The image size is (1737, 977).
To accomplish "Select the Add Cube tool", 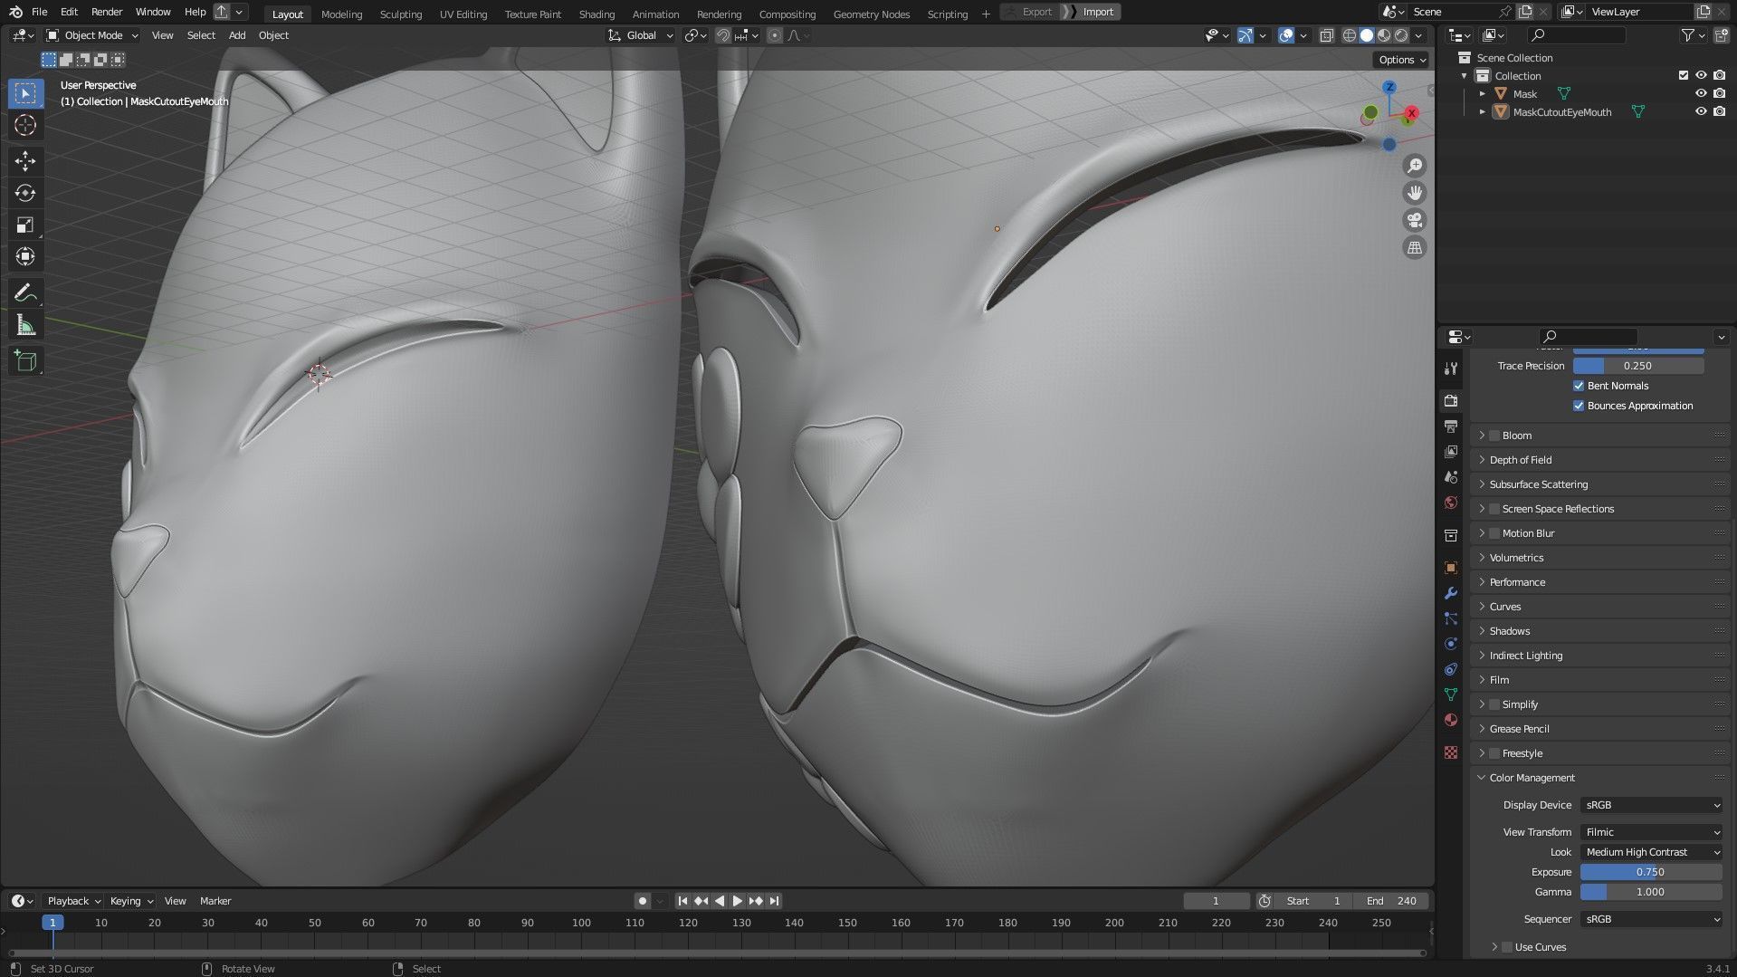I will 25,361.
